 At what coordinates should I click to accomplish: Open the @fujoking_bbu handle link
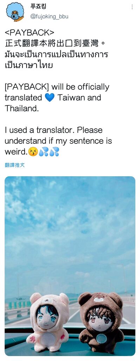point(49,17)
